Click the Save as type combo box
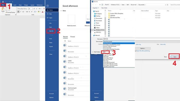This screenshot has width=180, height=101. click(x=119, y=42)
